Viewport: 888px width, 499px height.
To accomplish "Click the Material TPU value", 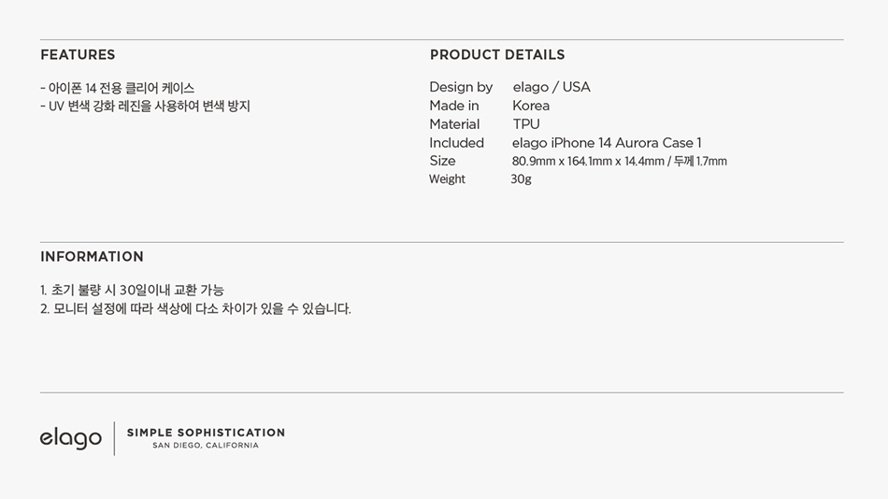I will [526, 124].
